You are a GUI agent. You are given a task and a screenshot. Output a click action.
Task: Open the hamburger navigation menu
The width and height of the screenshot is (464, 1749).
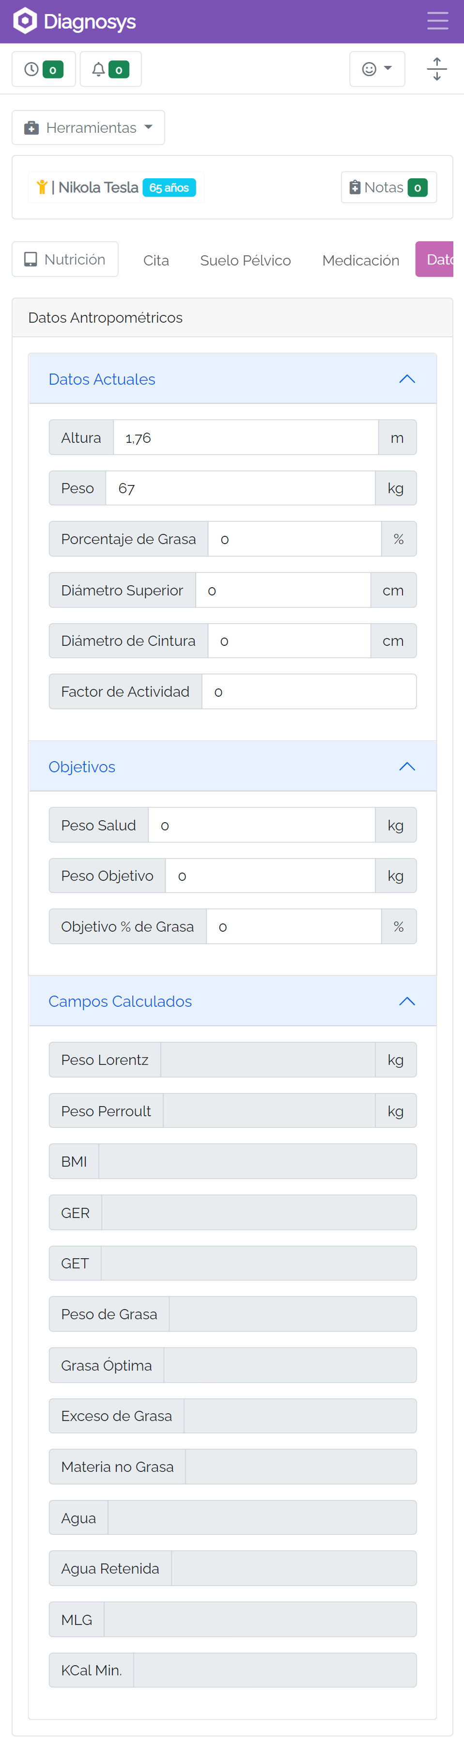click(437, 21)
